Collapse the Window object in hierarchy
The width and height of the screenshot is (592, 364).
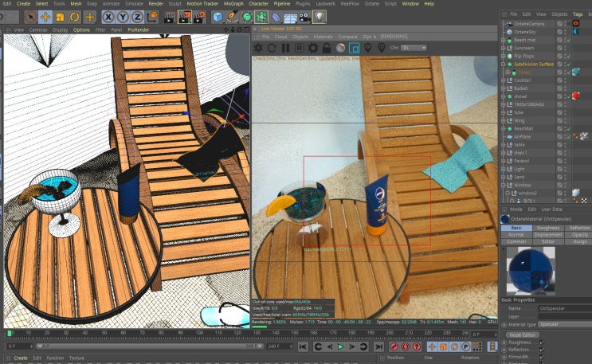pyautogui.click(x=504, y=184)
